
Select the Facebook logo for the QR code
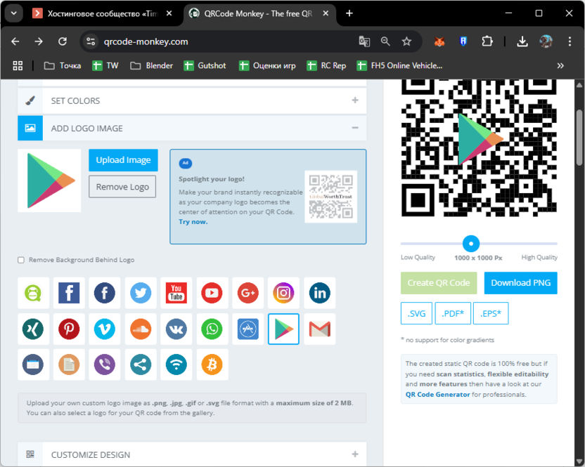[x=69, y=293]
